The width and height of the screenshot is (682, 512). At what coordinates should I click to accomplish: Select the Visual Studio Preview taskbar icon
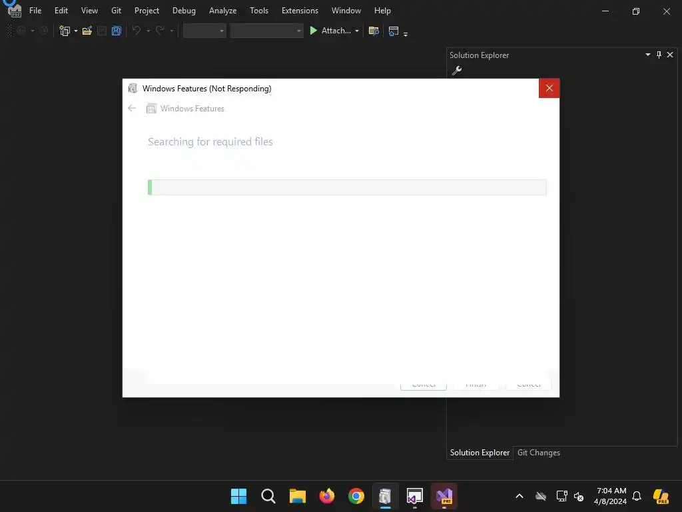(x=444, y=496)
